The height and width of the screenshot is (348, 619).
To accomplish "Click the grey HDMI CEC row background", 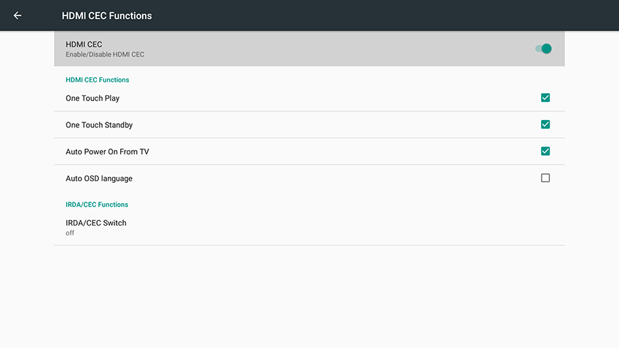I will [x=328, y=49].
